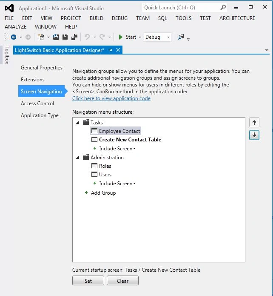The height and width of the screenshot is (296, 273).
Task: Click the Open File toolbar icon
Action: coord(56,37)
